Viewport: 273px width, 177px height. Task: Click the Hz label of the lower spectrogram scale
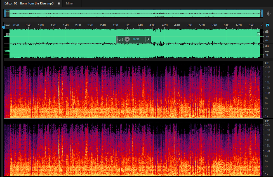(267, 121)
